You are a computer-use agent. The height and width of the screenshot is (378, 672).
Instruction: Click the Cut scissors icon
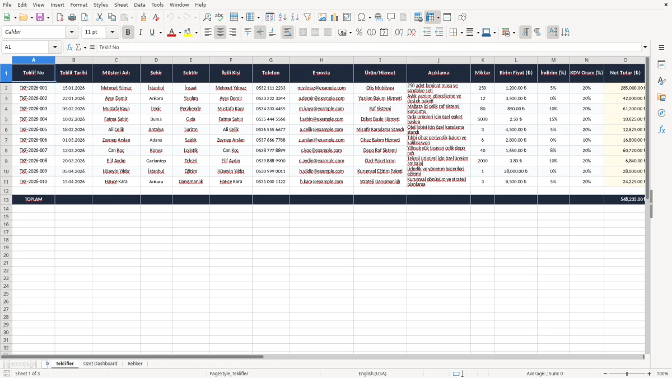(100, 17)
